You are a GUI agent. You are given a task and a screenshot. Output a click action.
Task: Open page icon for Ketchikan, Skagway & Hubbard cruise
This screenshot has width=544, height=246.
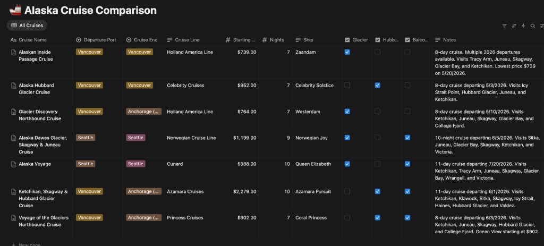click(x=13, y=191)
